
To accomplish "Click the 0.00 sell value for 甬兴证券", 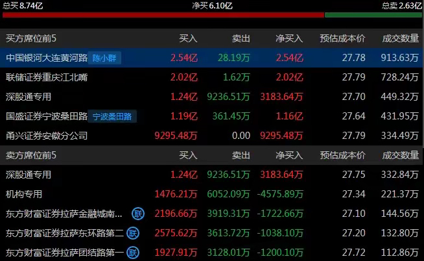I will click(x=241, y=136).
